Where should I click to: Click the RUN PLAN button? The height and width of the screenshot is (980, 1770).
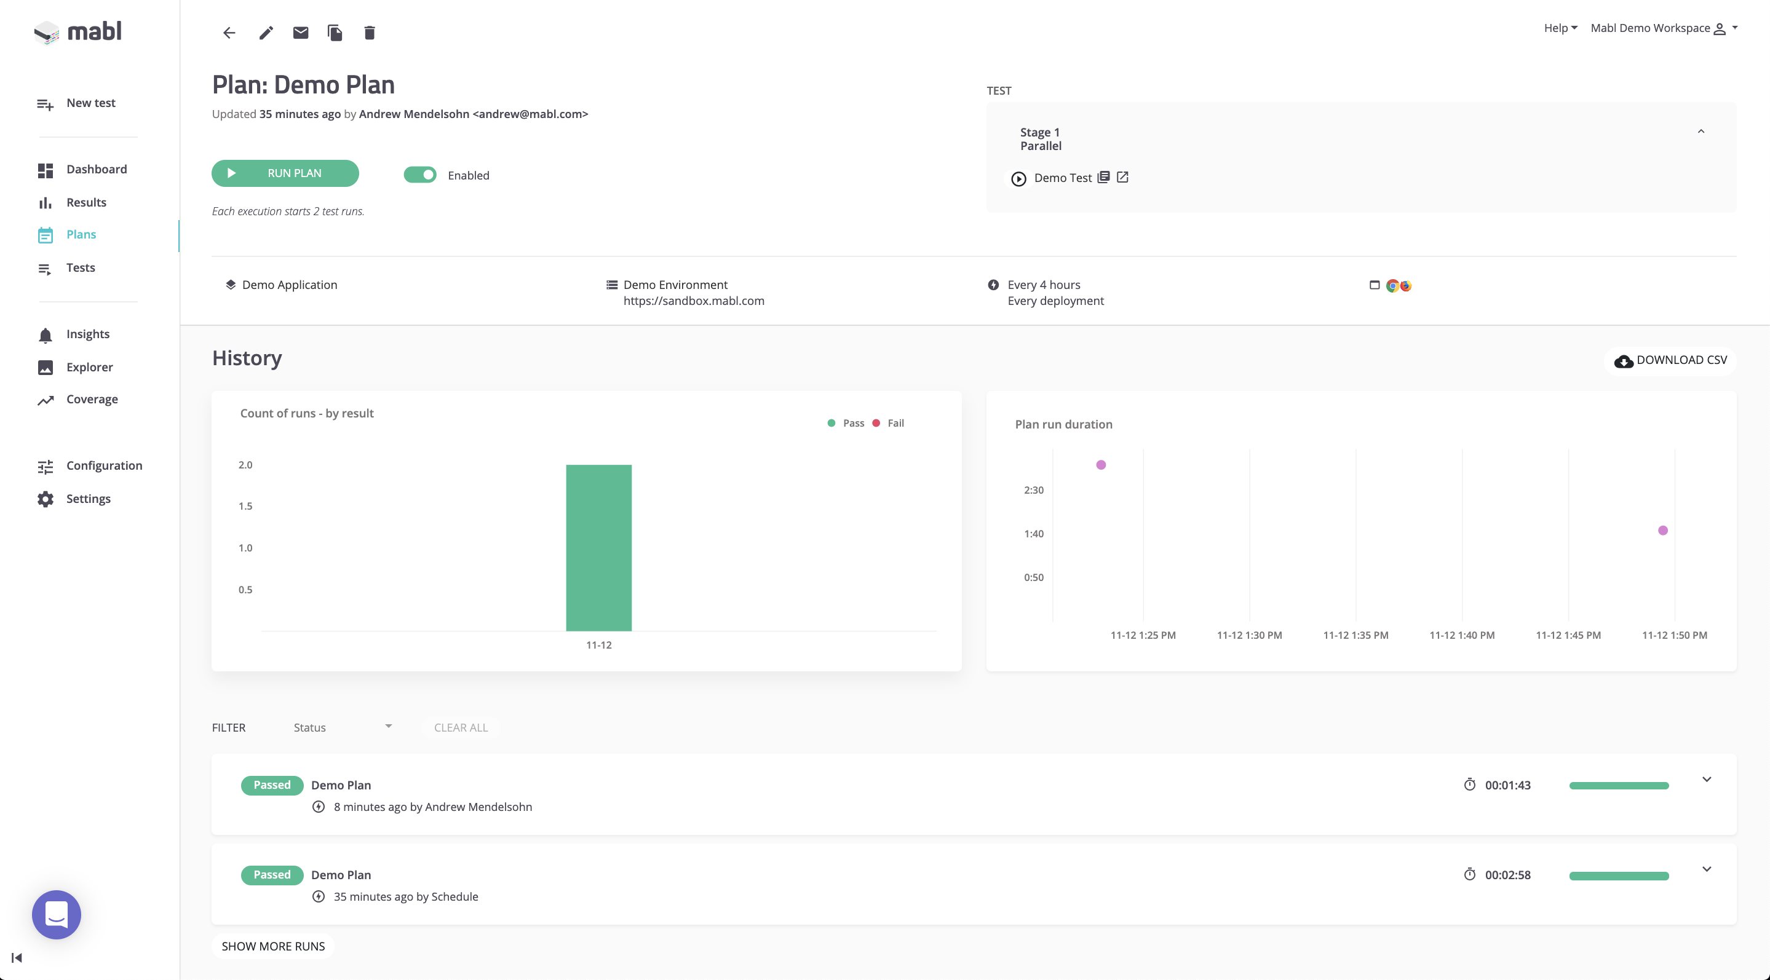(x=285, y=173)
